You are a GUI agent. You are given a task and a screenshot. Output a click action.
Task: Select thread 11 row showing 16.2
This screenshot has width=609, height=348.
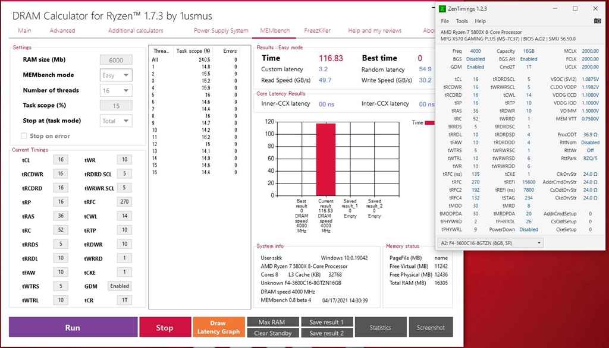[194, 137]
